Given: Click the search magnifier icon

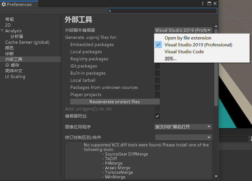Looking at the screenshot, I should coord(110,11).
